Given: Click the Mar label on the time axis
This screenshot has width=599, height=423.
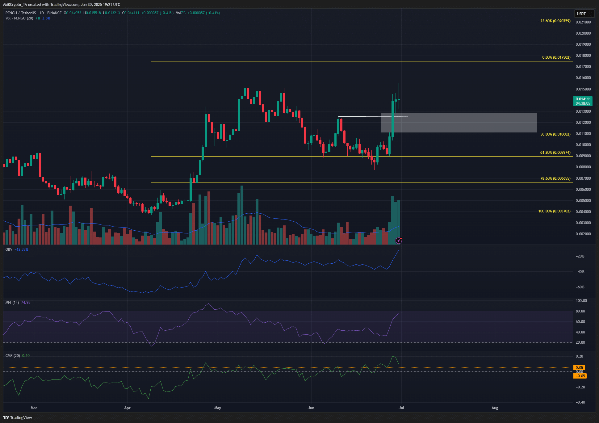Looking at the screenshot, I should point(34,408).
